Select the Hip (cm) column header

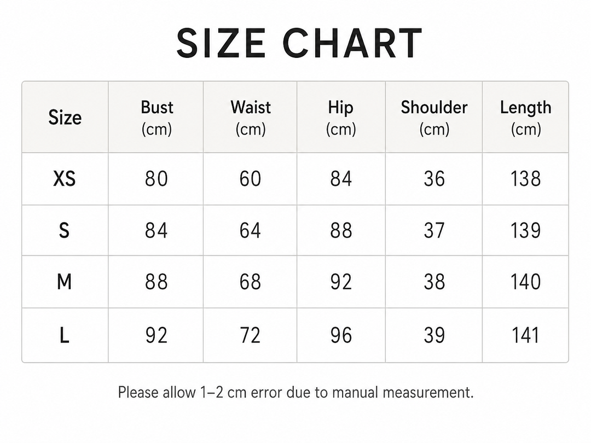(341, 118)
